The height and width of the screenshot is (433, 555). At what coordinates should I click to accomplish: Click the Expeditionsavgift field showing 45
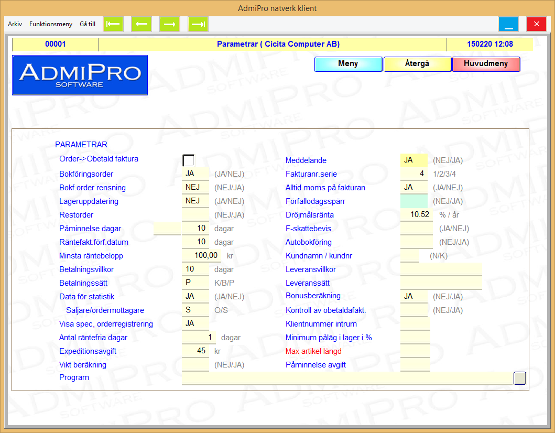[x=195, y=351]
